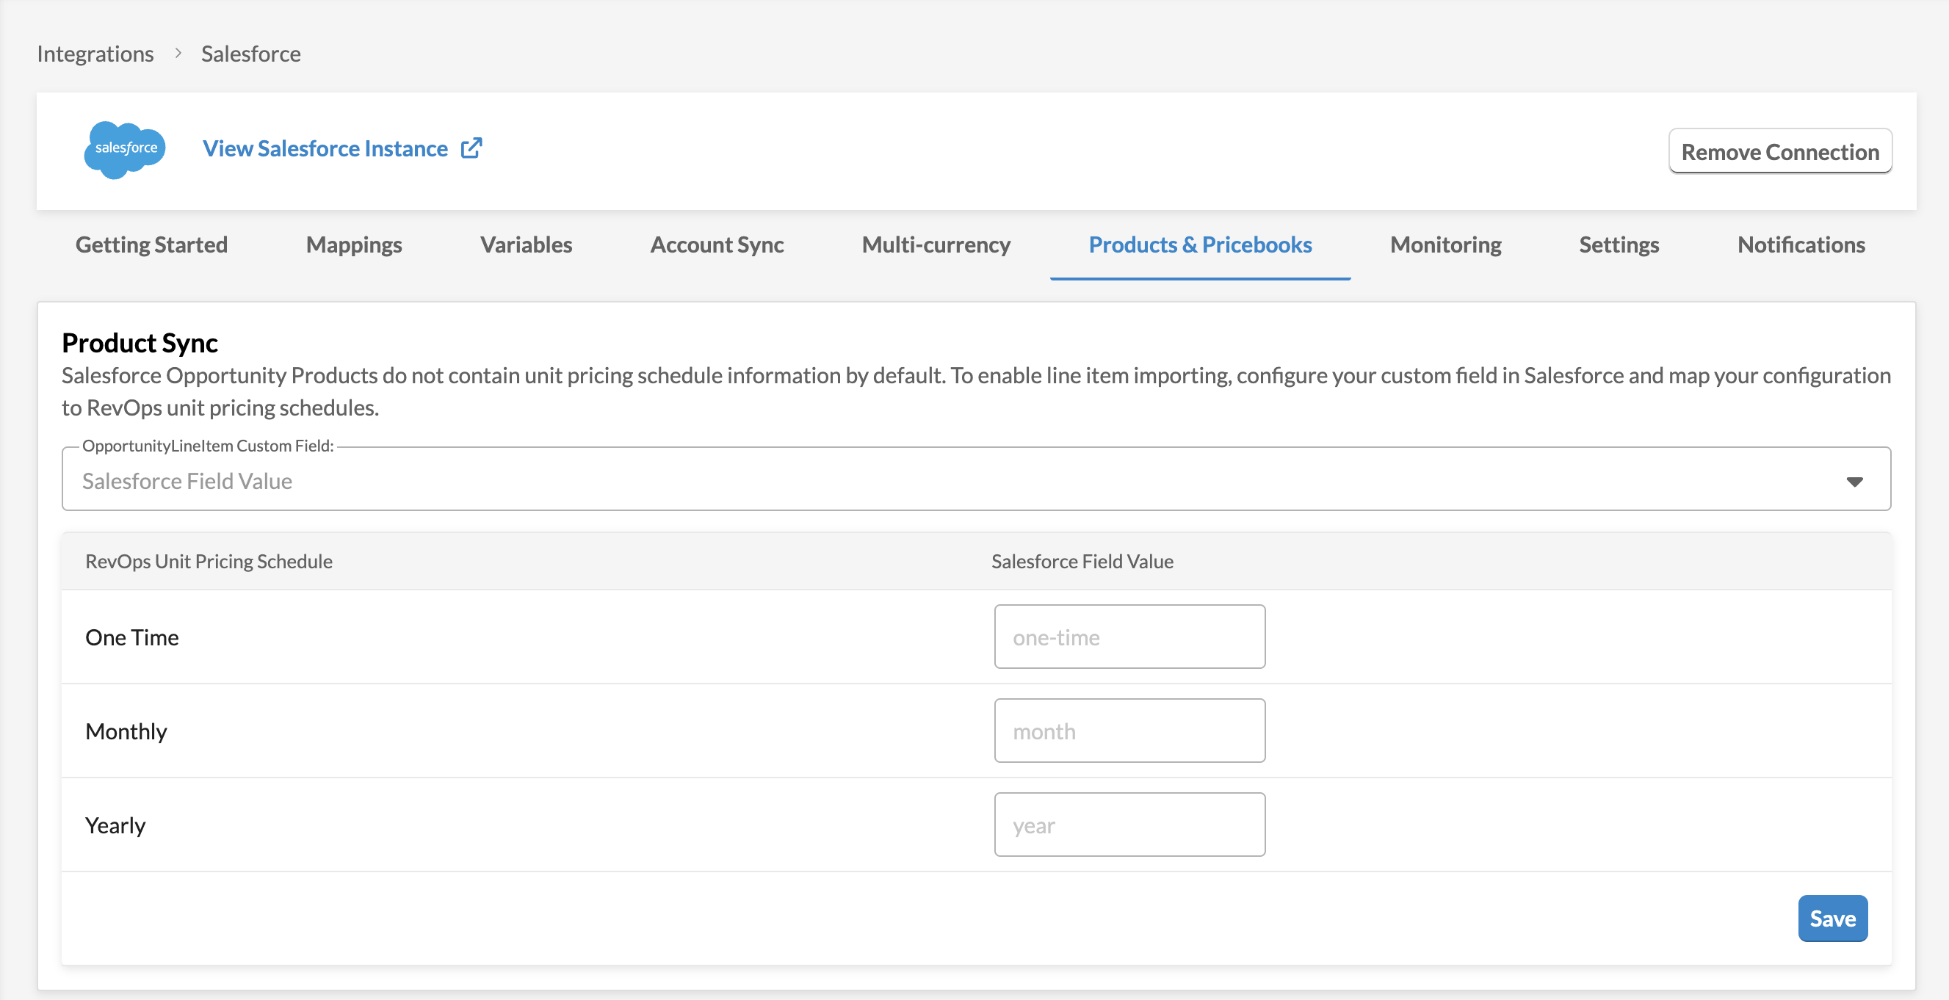Go to Variables tab

(526, 244)
